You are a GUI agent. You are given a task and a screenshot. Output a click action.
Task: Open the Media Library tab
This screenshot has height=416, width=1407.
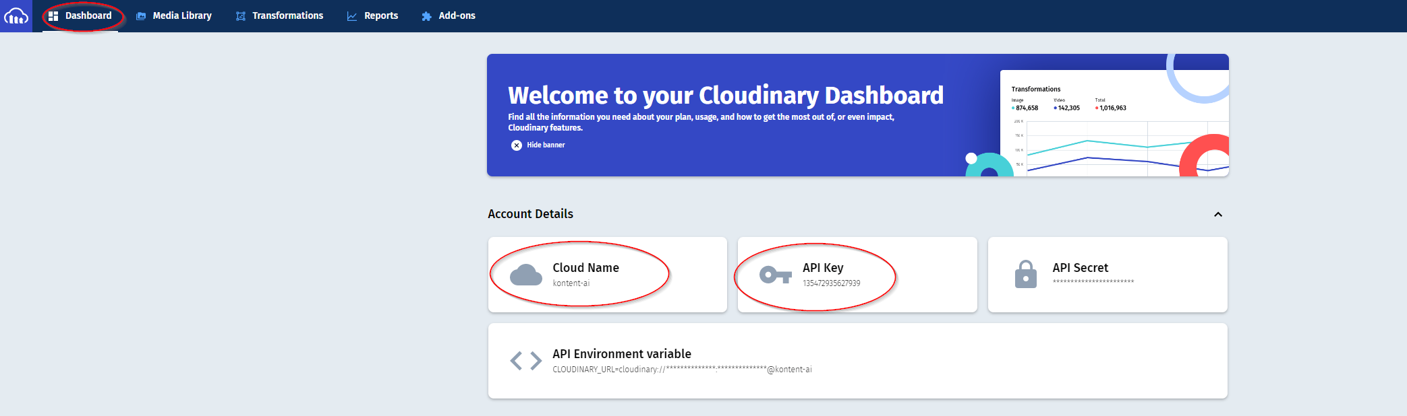174,15
